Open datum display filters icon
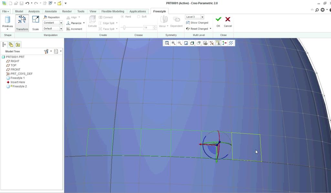This screenshot has width=331, height=193. (x=212, y=43)
